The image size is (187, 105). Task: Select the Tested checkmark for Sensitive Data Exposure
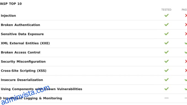coord(167,34)
